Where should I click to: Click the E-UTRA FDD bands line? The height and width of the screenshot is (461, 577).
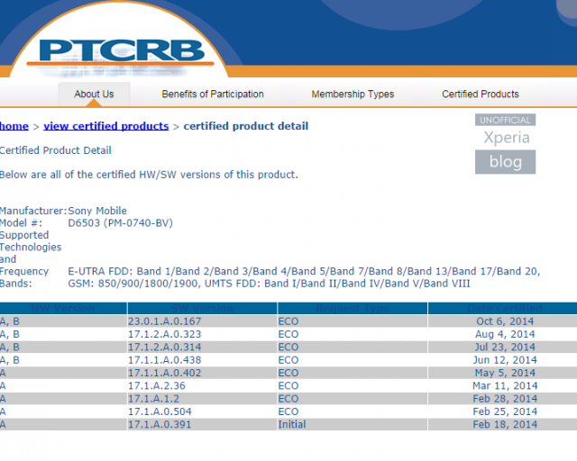[x=304, y=271]
